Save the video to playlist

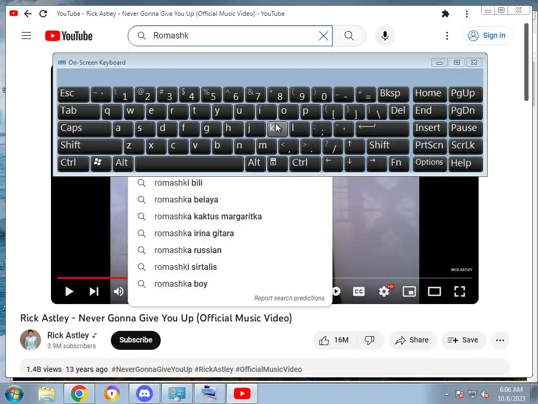point(463,340)
